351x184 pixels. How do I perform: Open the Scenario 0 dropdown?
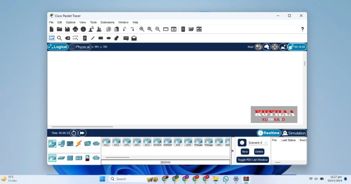258,143
